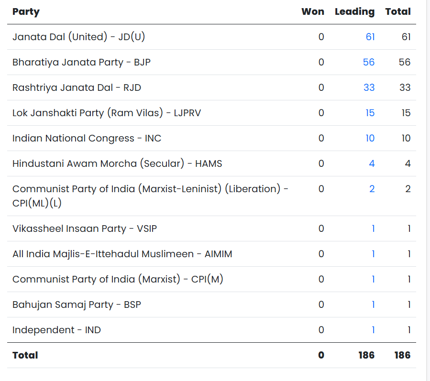Click the bold Total row label
The width and height of the screenshot is (430, 381).
tap(25, 355)
